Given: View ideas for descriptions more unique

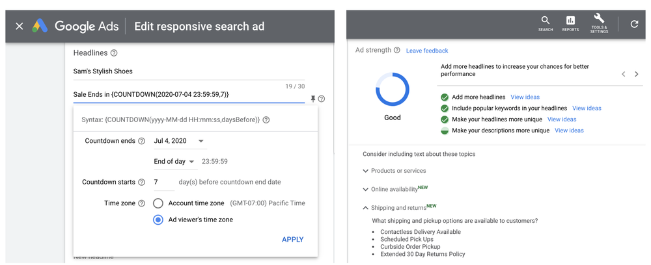Looking at the screenshot, I should pyautogui.click(x=569, y=131).
